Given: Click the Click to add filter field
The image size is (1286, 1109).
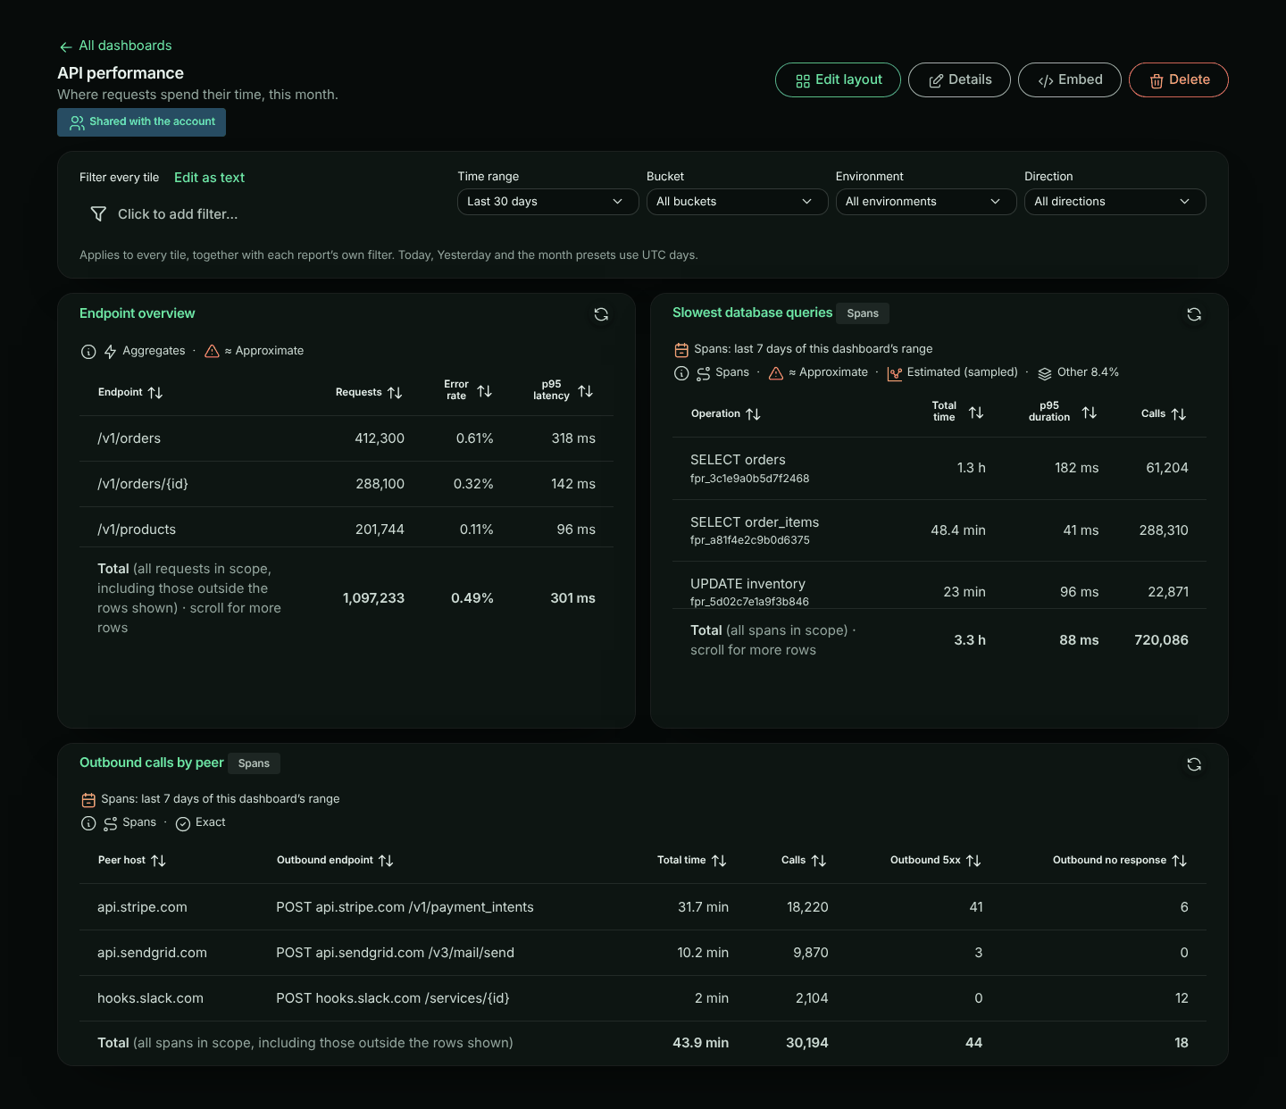Looking at the screenshot, I should [x=178, y=214].
